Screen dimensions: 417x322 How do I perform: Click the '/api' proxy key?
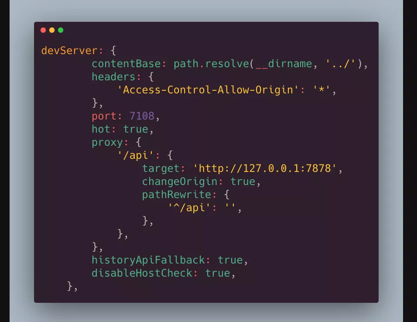[x=136, y=155]
